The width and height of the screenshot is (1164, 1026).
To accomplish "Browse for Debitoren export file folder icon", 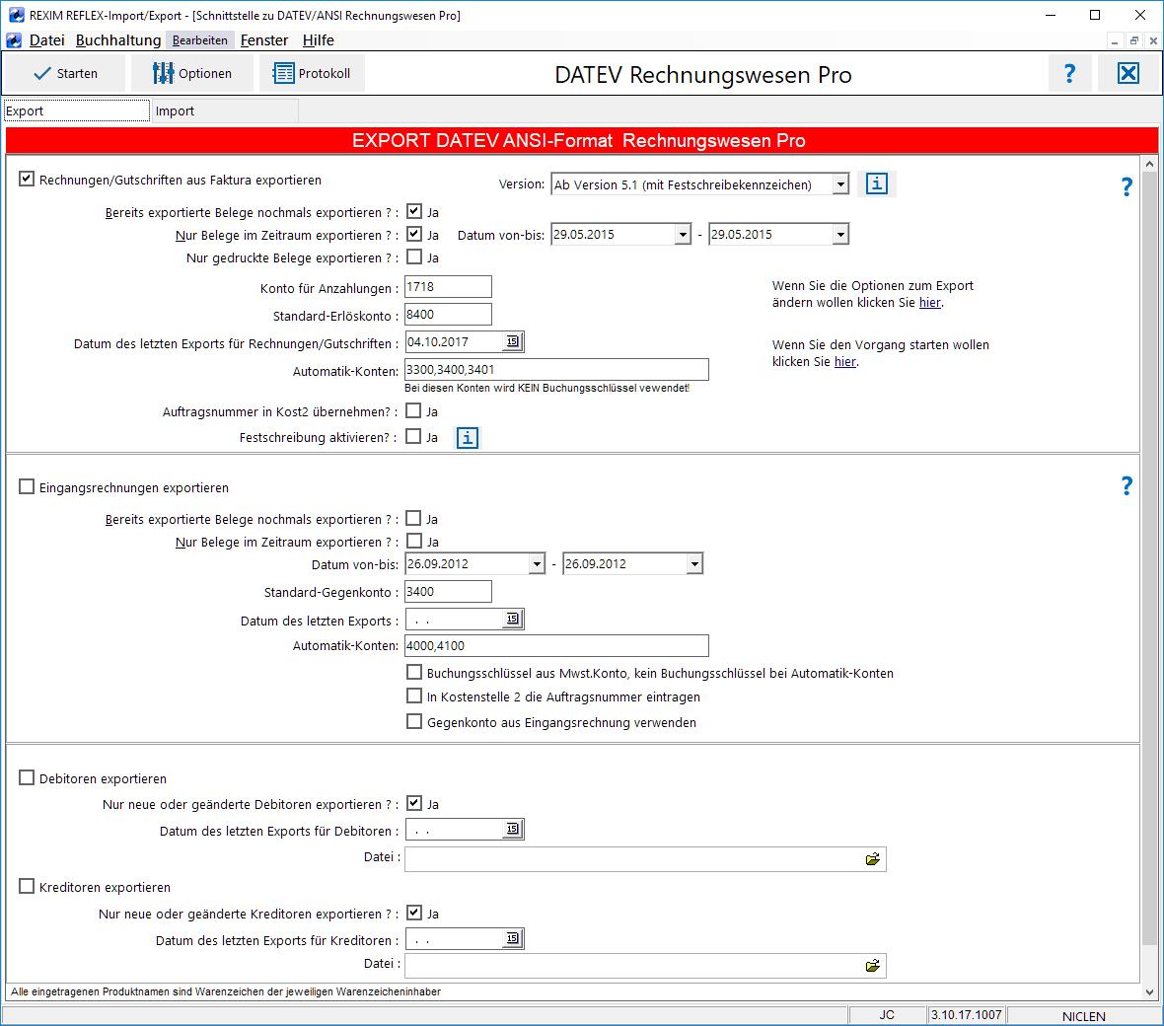I will coord(872,859).
